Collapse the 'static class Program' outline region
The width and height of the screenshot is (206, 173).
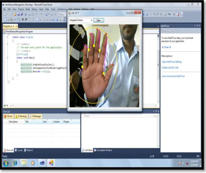click(x=7, y=37)
